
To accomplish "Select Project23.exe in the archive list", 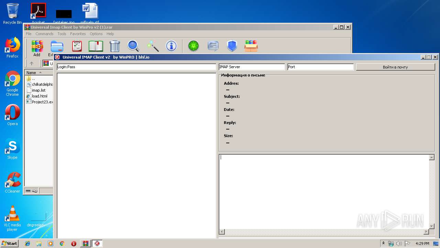I will pyautogui.click(x=39, y=102).
